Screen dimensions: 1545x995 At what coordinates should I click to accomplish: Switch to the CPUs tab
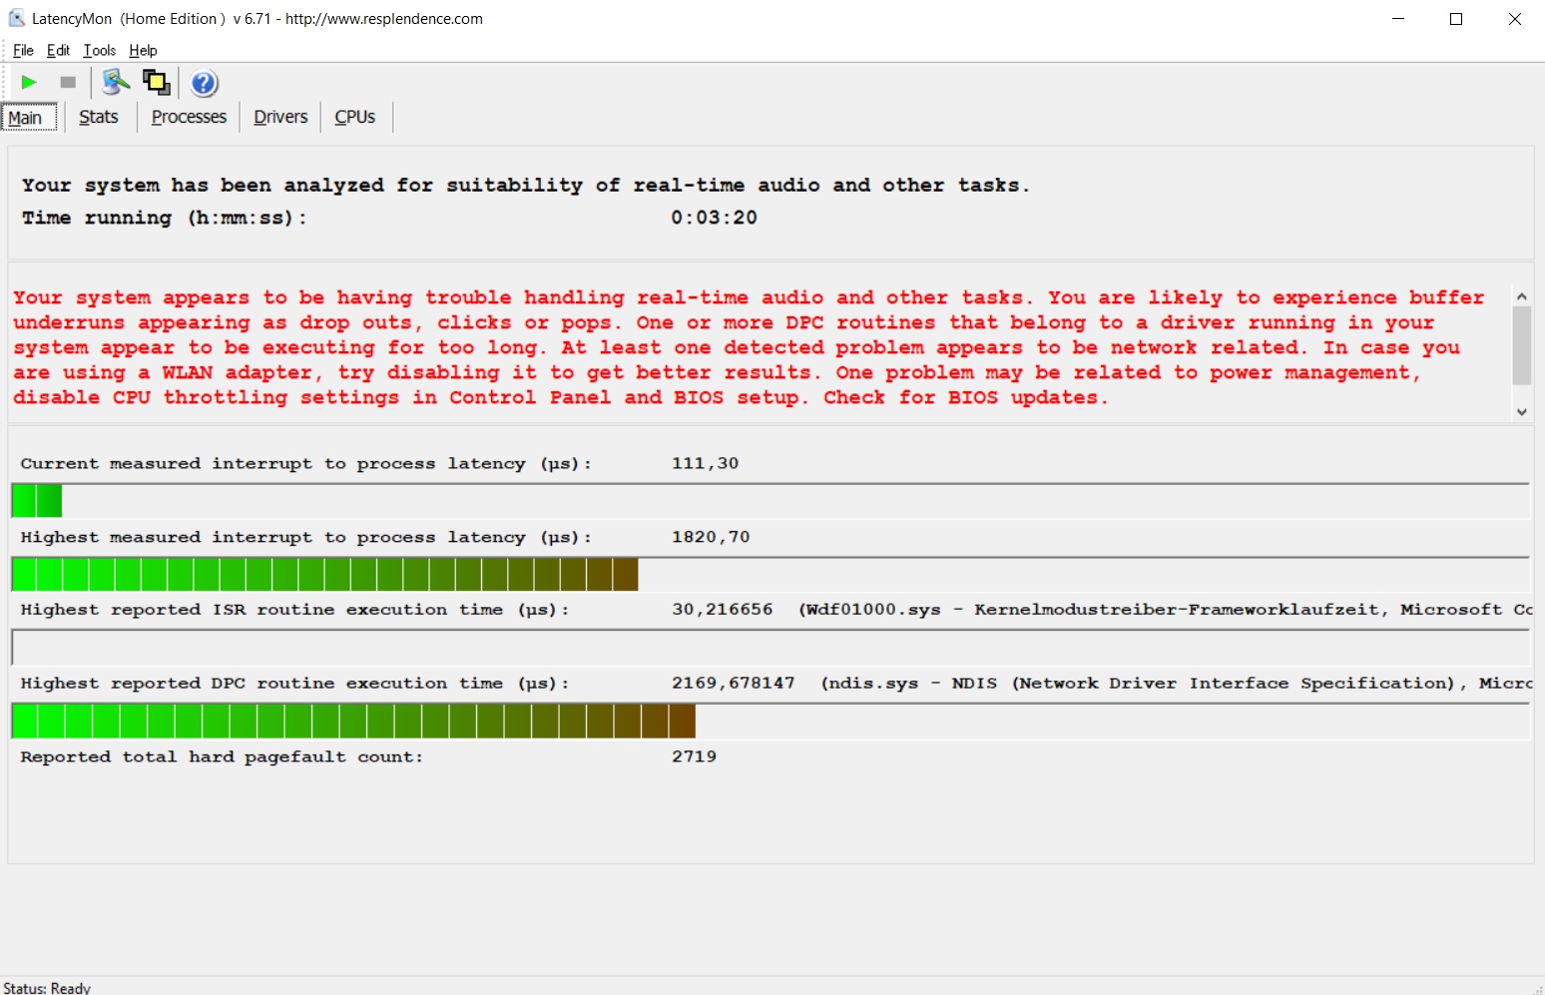click(x=354, y=117)
